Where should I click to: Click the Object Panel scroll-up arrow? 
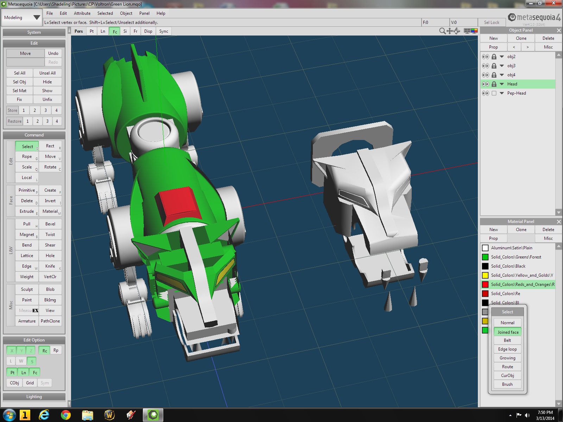tap(558, 55)
